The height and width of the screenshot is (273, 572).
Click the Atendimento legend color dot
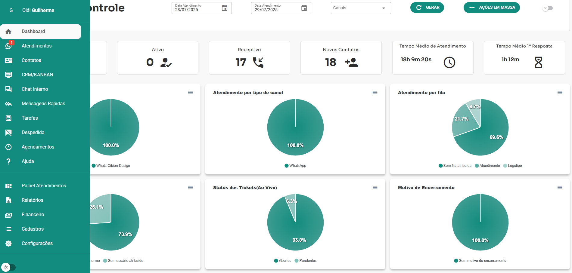tap(477, 166)
